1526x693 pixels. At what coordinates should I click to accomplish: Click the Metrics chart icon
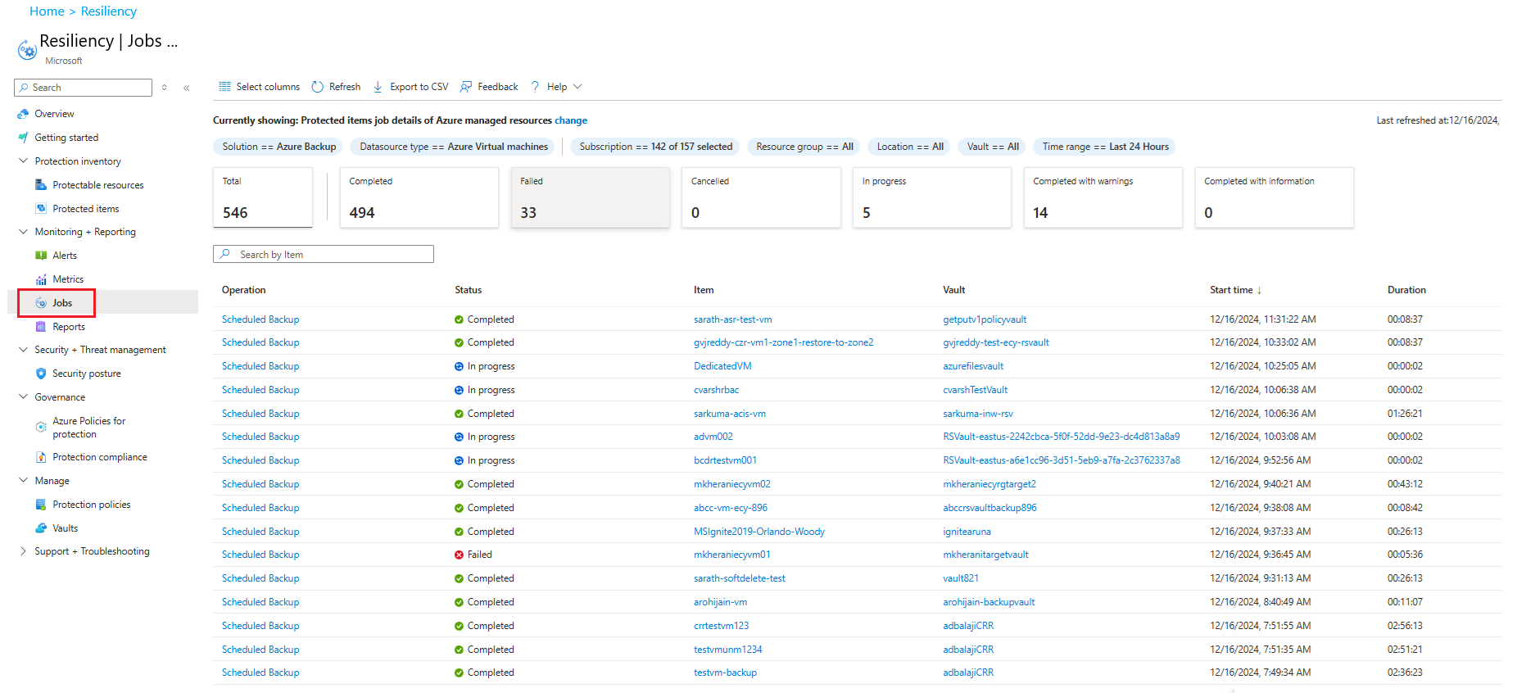pyautogui.click(x=41, y=279)
